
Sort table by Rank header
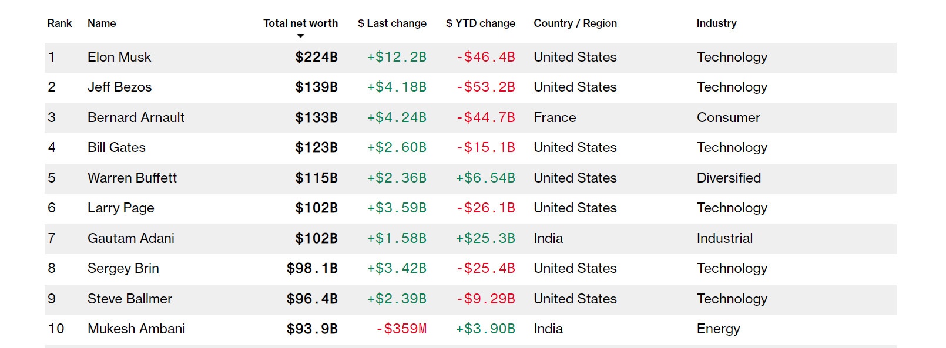(59, 23)
